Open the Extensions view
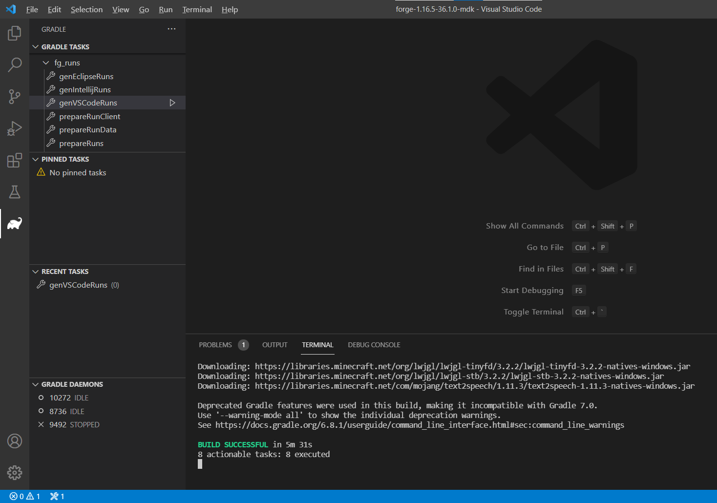The image size is (717, 503). [x=15, y=160]
